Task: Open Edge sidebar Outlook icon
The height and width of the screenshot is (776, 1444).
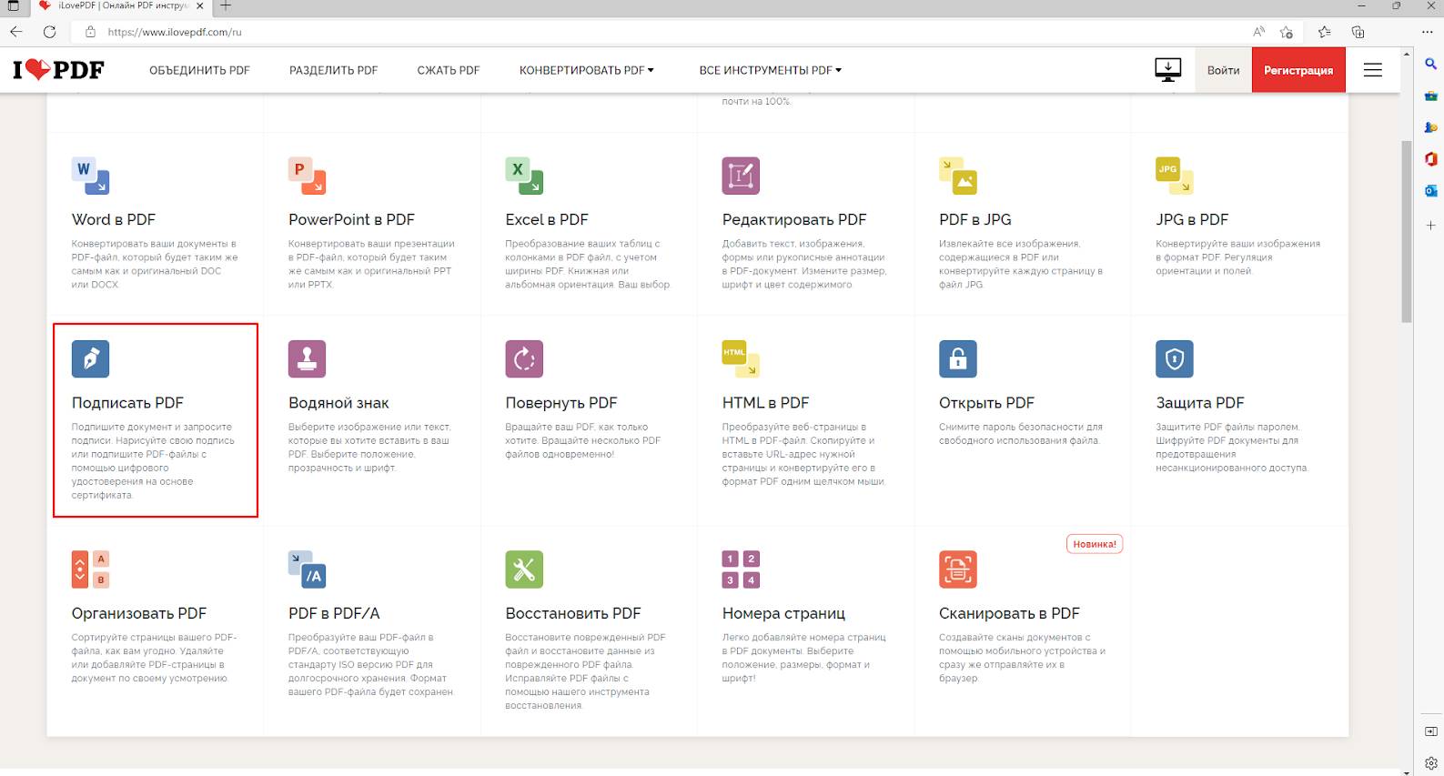Action: pos(1430,191)
